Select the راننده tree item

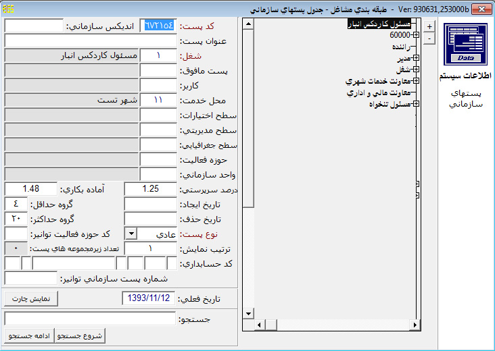(x=401, y=47)
